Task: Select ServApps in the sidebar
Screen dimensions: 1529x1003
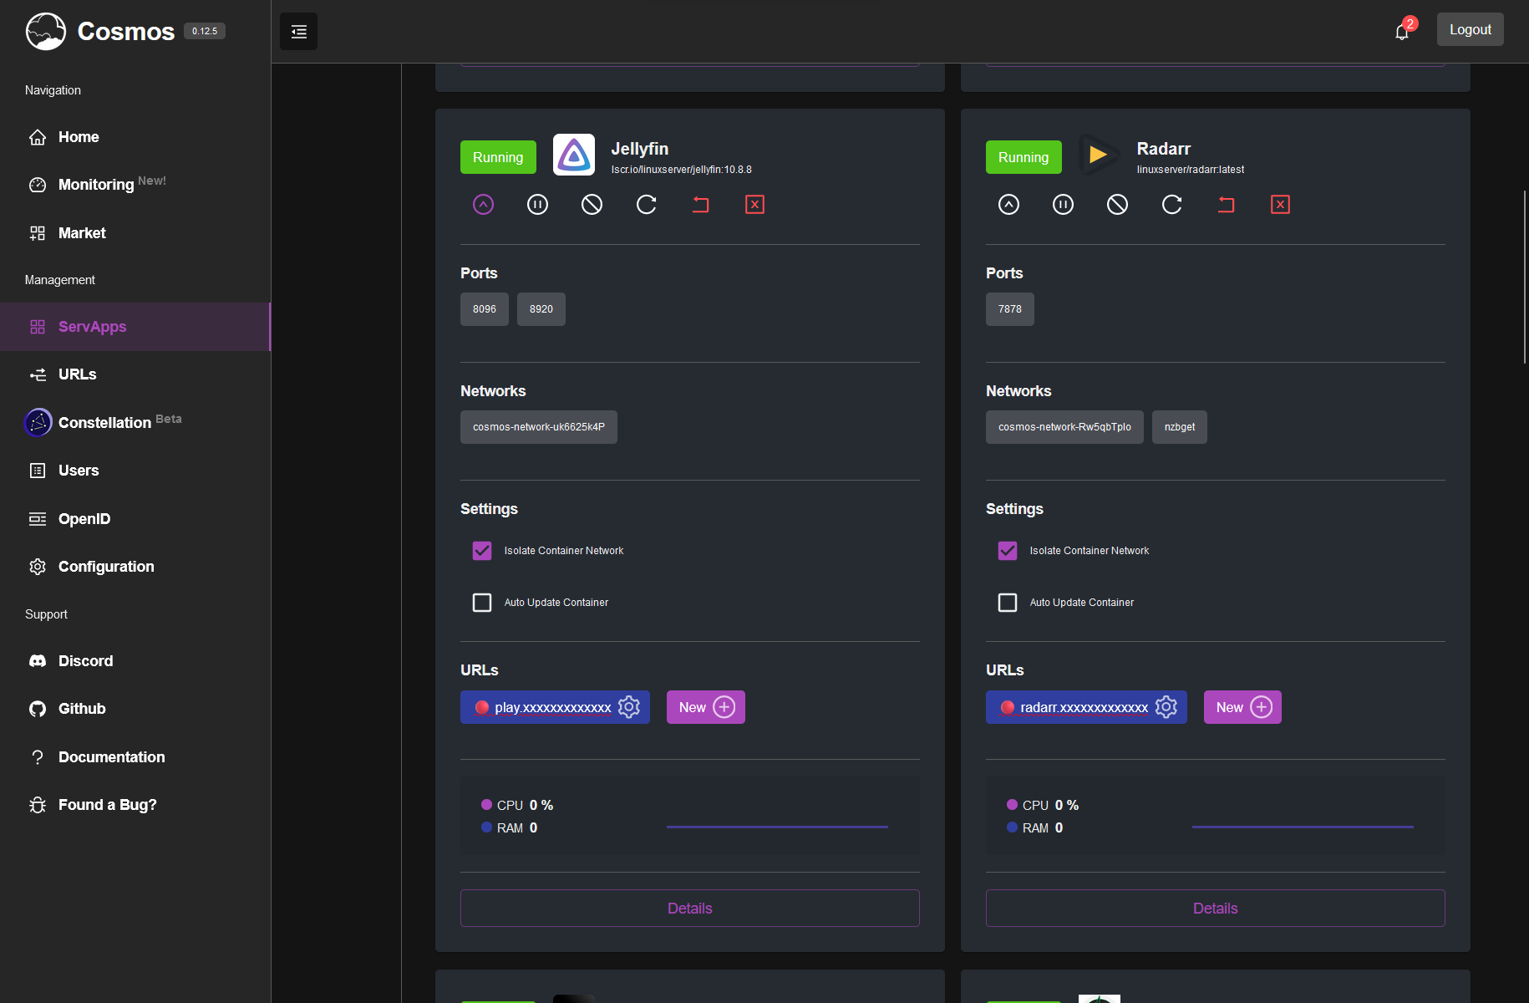Action: point(135,327)
